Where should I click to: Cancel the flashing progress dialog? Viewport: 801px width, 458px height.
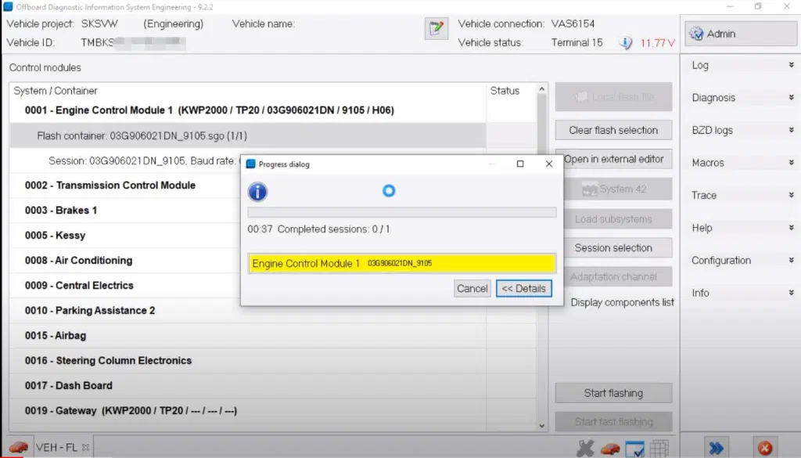tap(472, 288)
